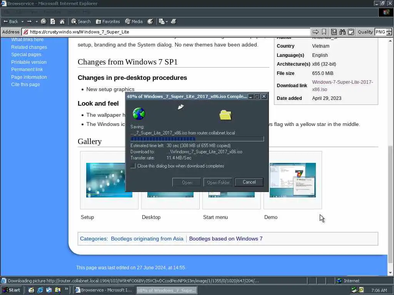Click the yellow folder icon in download dialog
Viewport: 394px width, 295px height.
pos(225,115)
